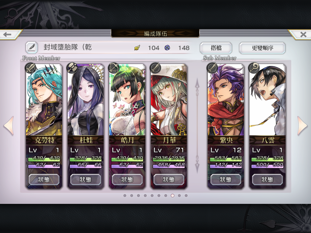Image resolution: width=311 pixels, height=233 pixels.
Task: Tap the quill edit team name icon
Action: click(x=32, y=48)
